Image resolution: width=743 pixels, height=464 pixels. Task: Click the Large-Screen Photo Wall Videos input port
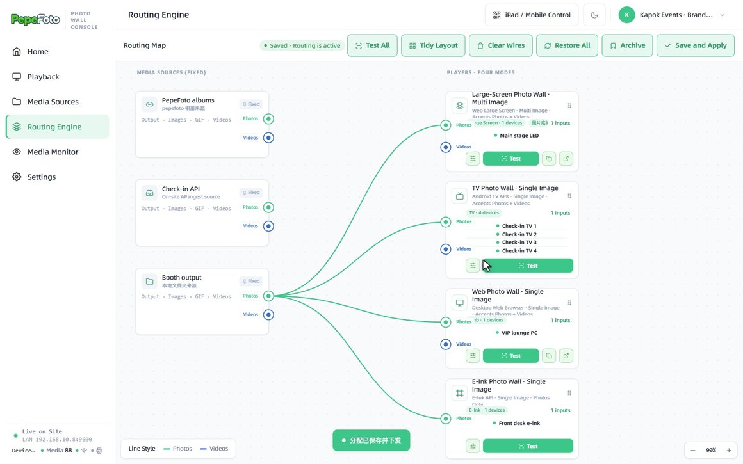[x=445, y=147]
